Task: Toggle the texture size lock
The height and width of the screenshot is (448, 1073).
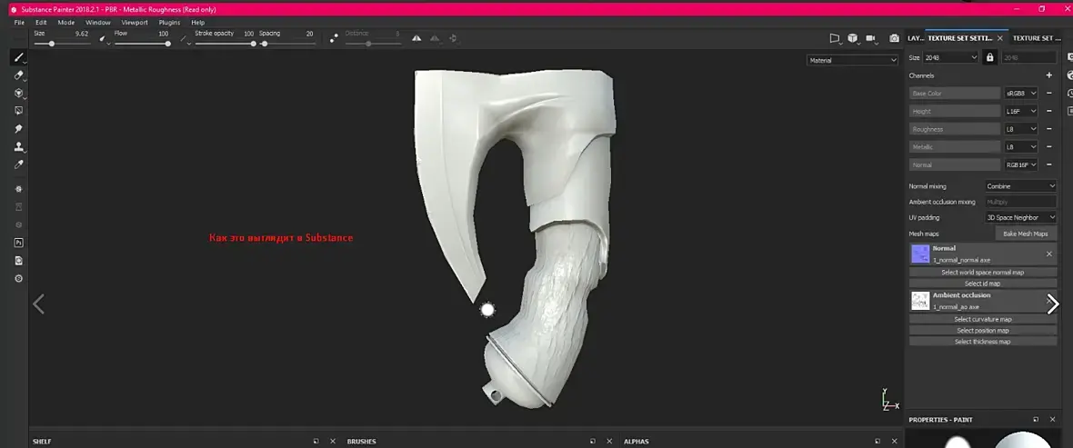Action: (x=990, y=57)
